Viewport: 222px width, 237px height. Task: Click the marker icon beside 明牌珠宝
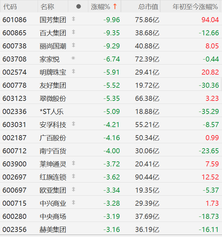point(74,72)
